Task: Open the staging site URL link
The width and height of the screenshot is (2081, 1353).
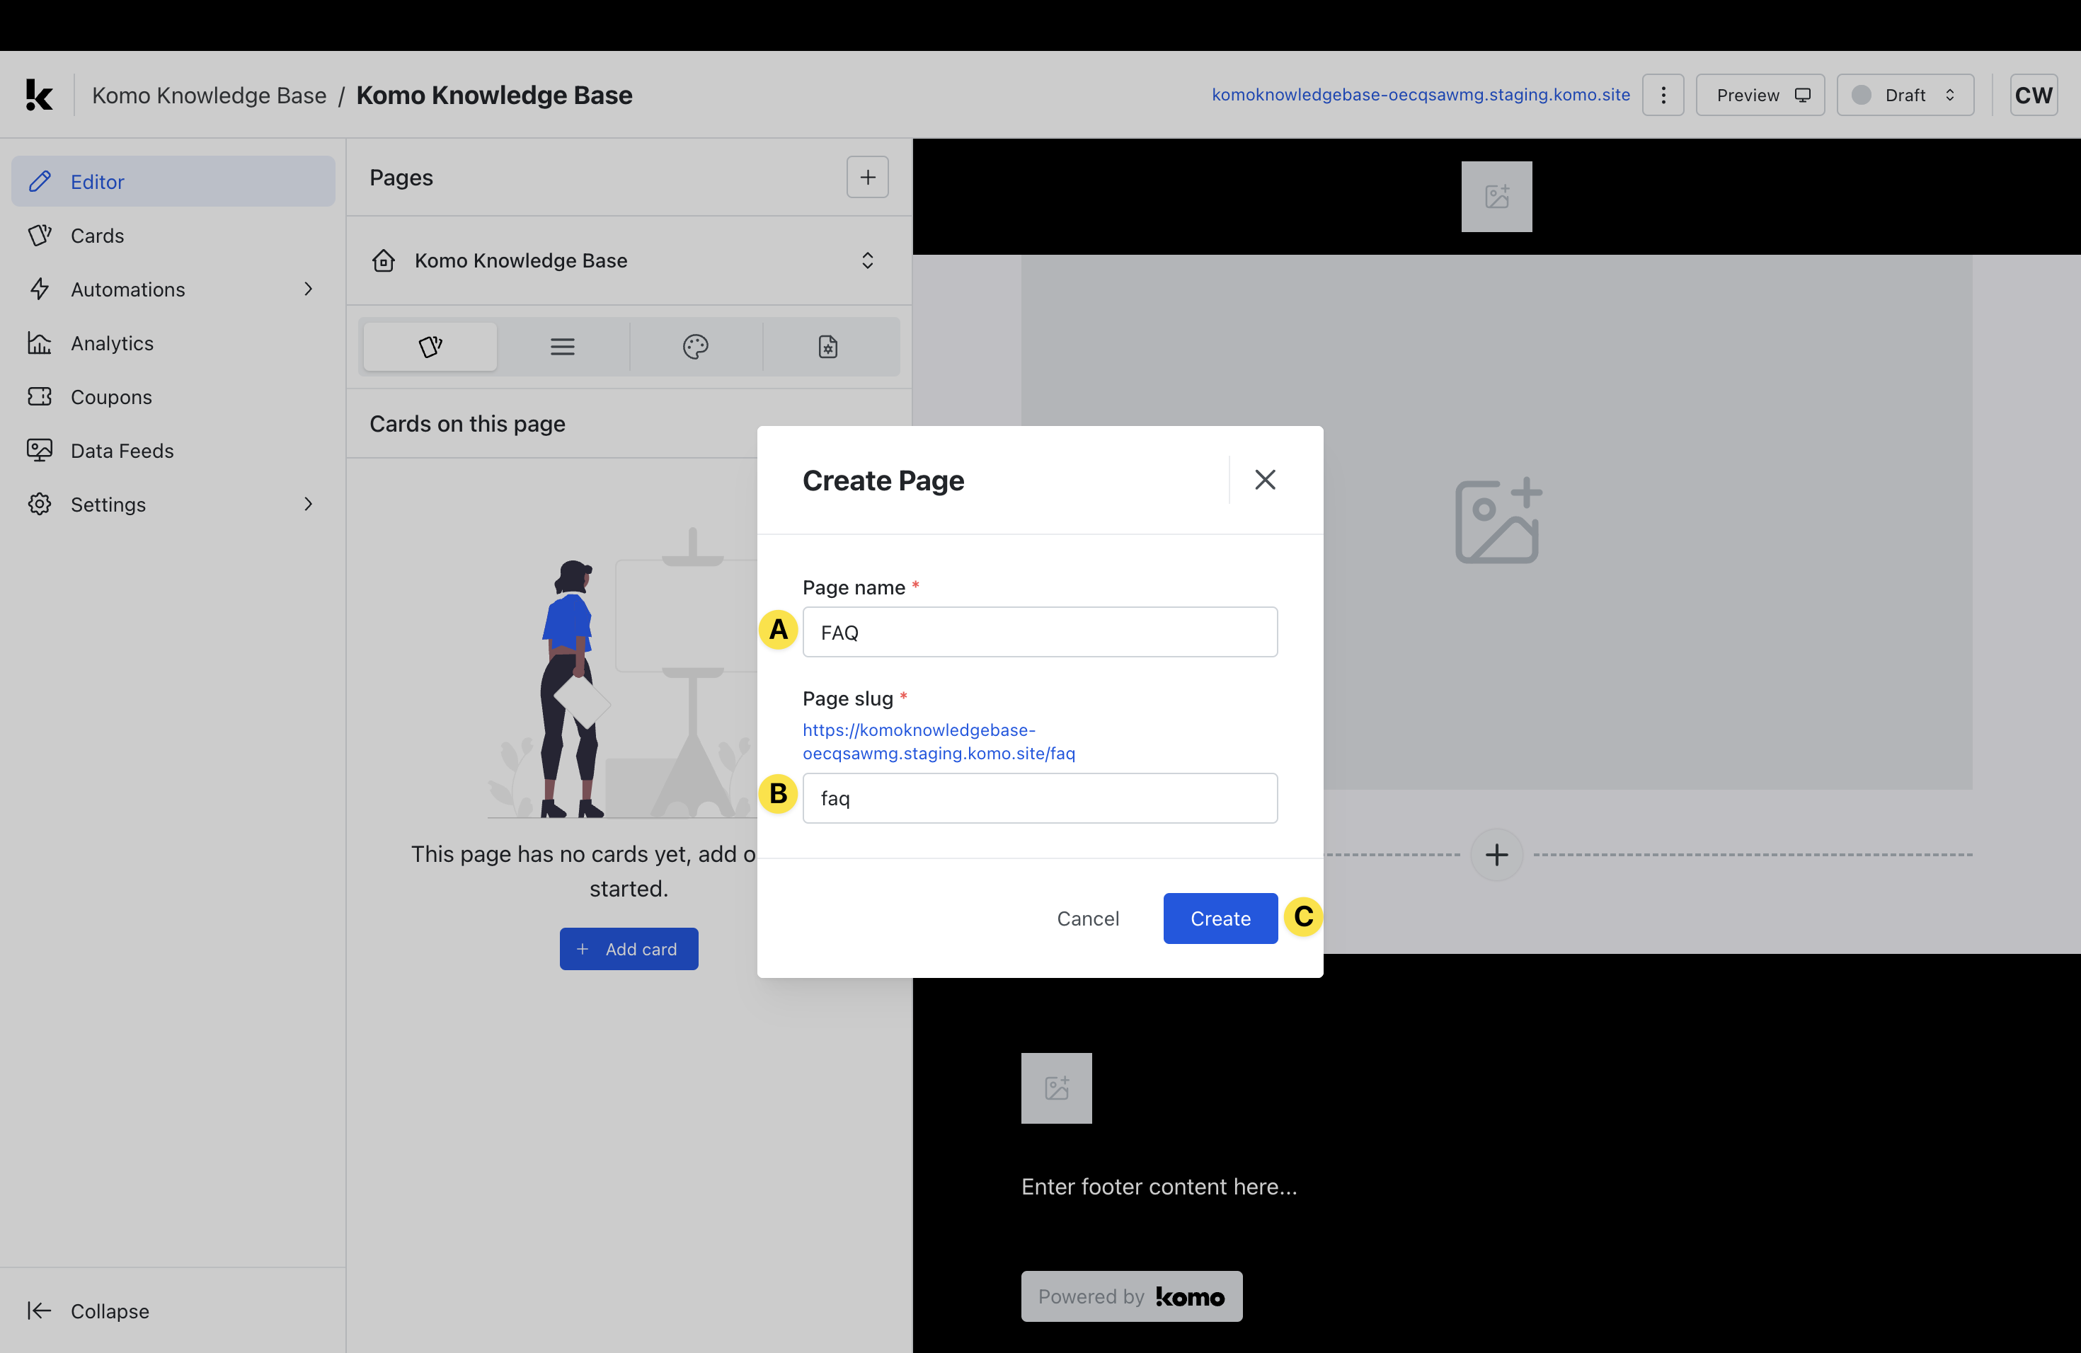Action: [x=1420, y=94]
